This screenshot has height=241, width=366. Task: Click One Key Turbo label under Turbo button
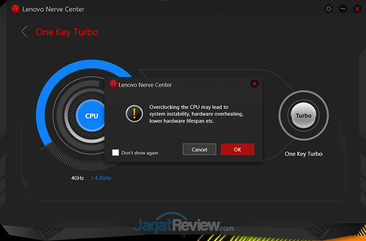point(303,154)
